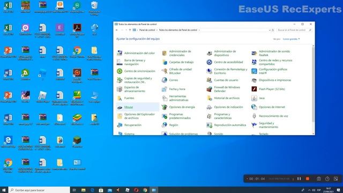The image size is (343, 193).
Task: Open Centro de sincronización icon
Action: 120,71
